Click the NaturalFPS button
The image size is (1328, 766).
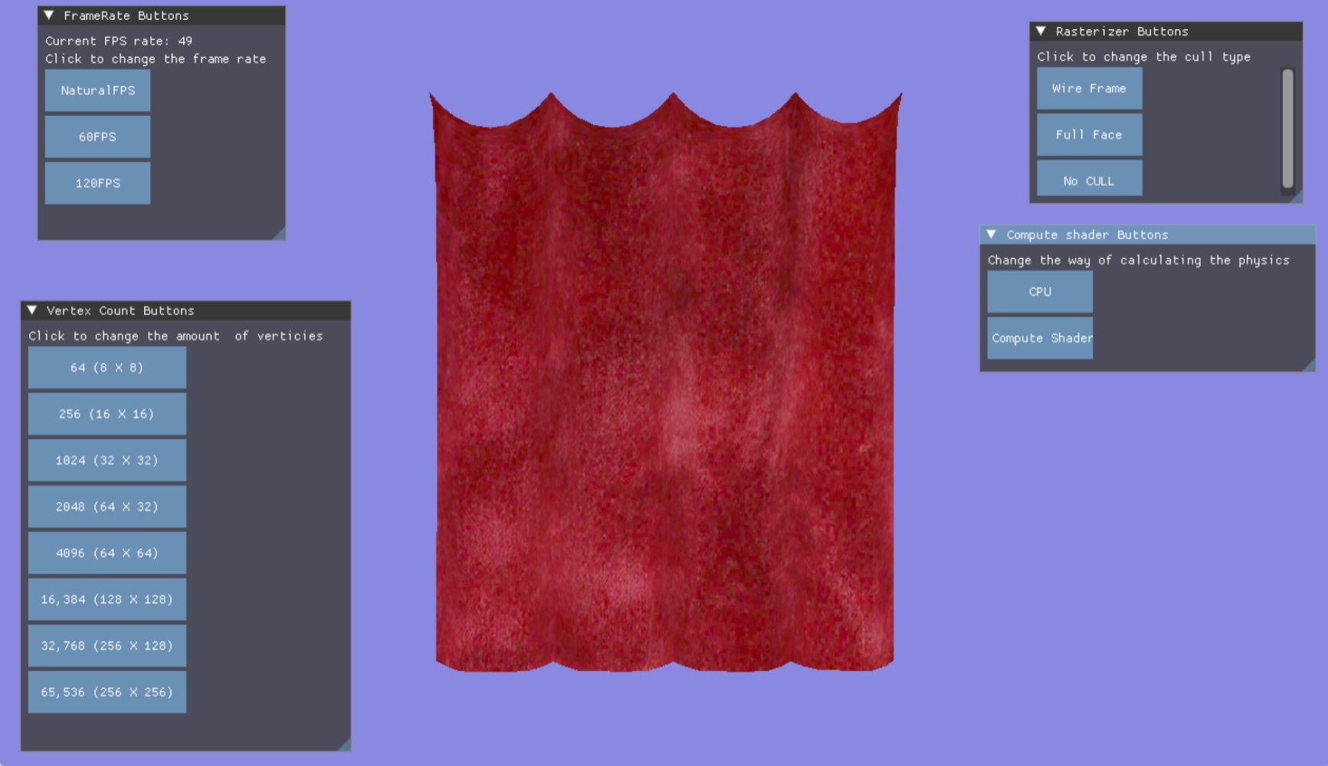pos(97,90)
